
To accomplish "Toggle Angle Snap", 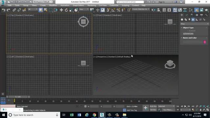I will coord(113,10).
